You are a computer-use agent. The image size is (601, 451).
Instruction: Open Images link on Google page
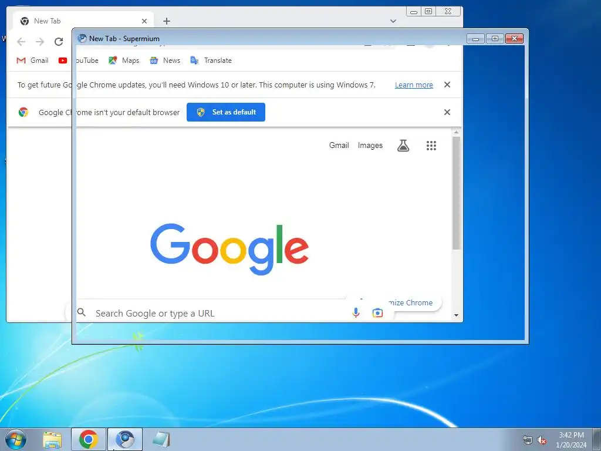(x=370, y=146)
